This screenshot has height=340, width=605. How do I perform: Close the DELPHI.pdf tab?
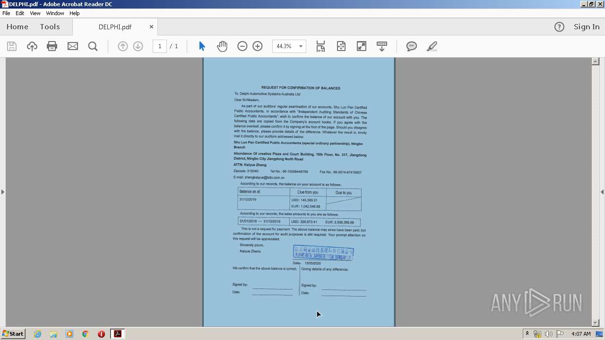coord(151,27)
